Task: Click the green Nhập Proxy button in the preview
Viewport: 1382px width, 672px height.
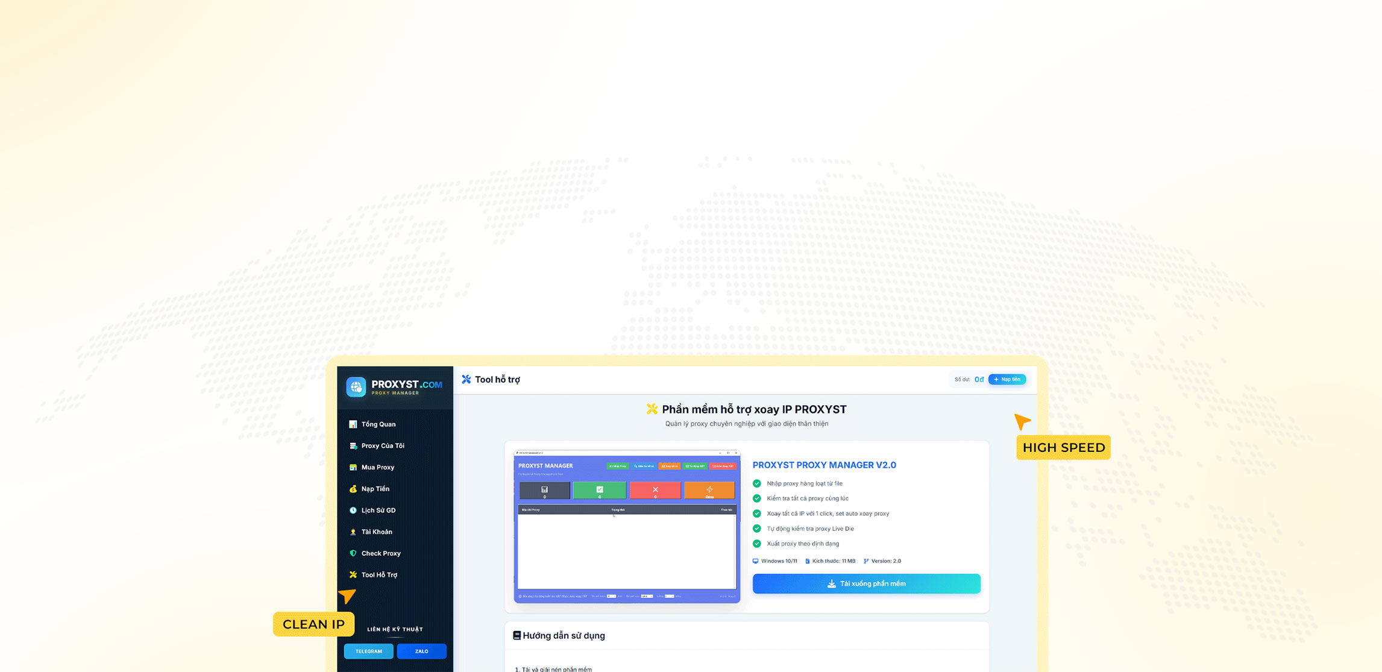Action: click(617, 466)
